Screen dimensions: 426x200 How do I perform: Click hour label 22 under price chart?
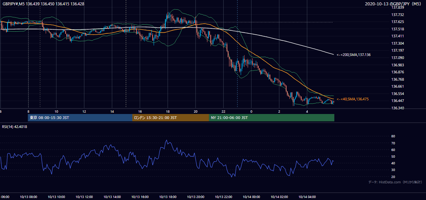click(x=223, y=111)
